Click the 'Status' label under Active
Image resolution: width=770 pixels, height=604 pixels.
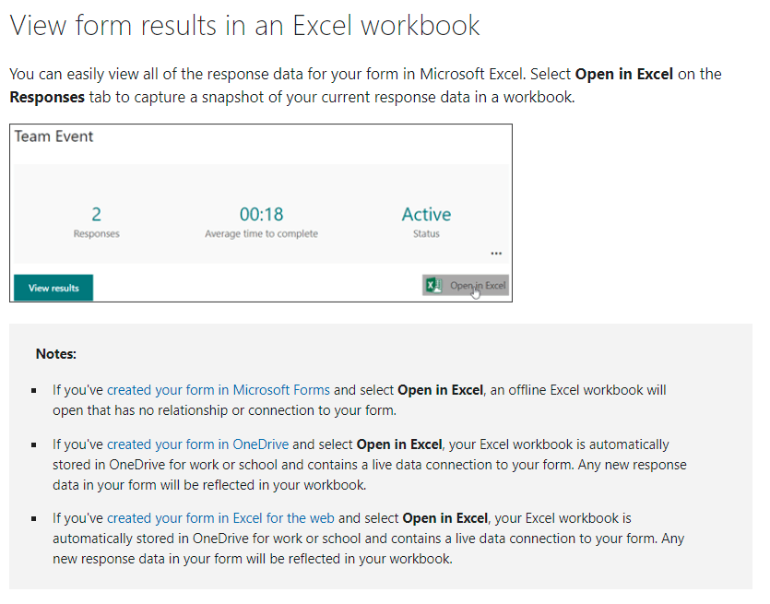click(426, 233)
